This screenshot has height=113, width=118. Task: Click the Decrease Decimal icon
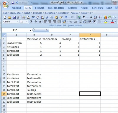85,22
